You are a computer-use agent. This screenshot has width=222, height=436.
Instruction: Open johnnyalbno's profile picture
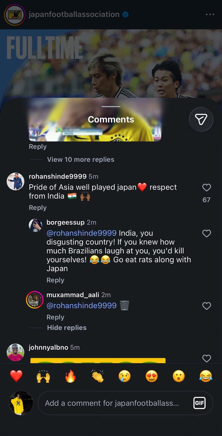click(16, 352)
